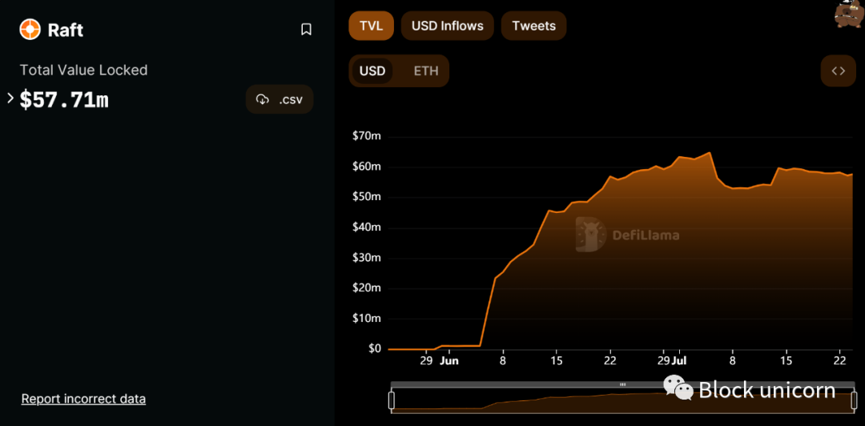865x426 pixels.
Task: Click the avatar in the top-right corner
Action: click(848, 14)
